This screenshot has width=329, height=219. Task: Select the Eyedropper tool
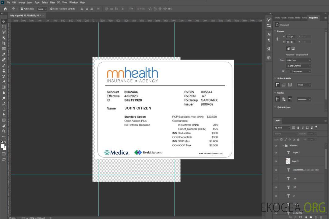(x=4, y=54)
